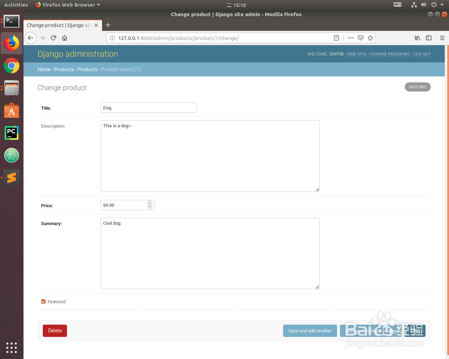
Task: Open the Firefox hamburger menu
Action: pos(442,38)
